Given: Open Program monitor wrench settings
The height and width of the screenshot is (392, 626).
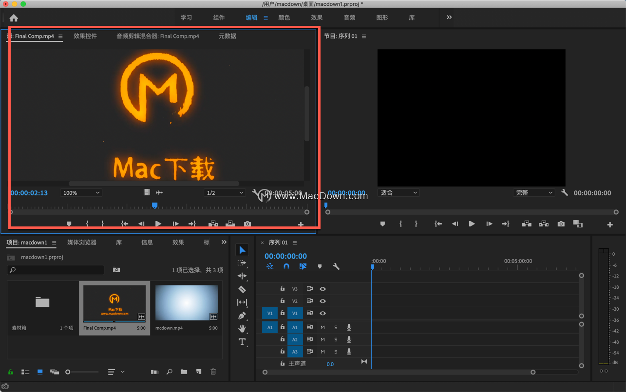Looking at the screenshot, I should [x=565, y=192].
